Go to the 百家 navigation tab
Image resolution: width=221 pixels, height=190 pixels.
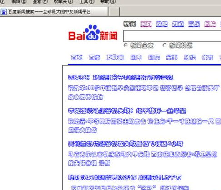coord(95,58)
